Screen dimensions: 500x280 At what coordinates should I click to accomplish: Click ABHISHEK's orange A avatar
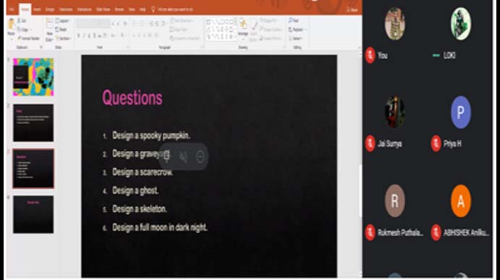click(460, 201)
